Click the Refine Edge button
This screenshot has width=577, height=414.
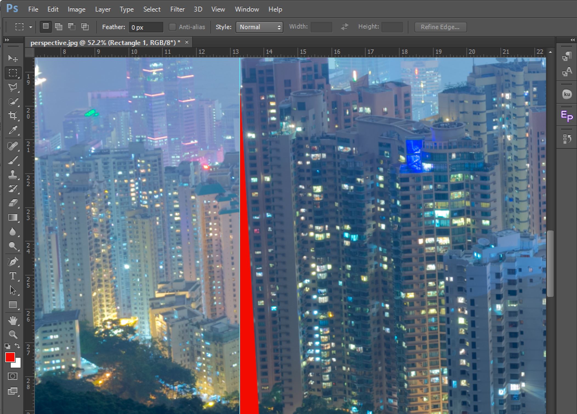click(440, 27)
